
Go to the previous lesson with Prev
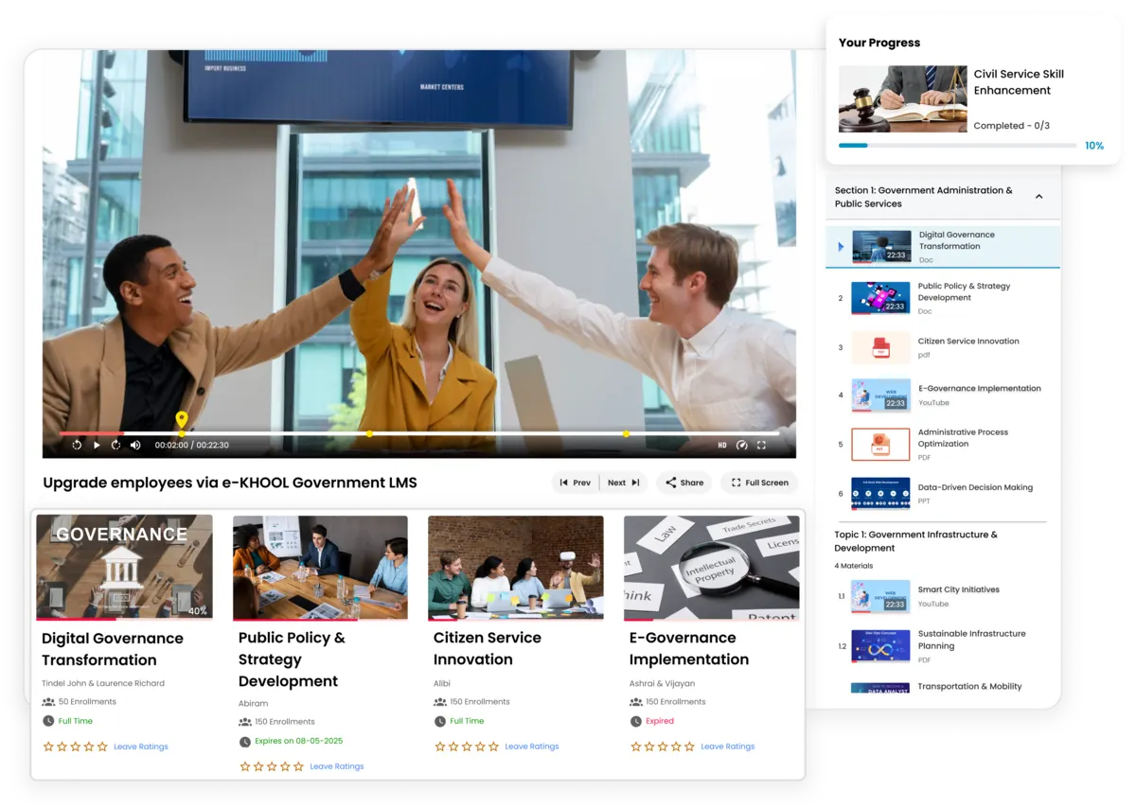(x=575, y=483)
